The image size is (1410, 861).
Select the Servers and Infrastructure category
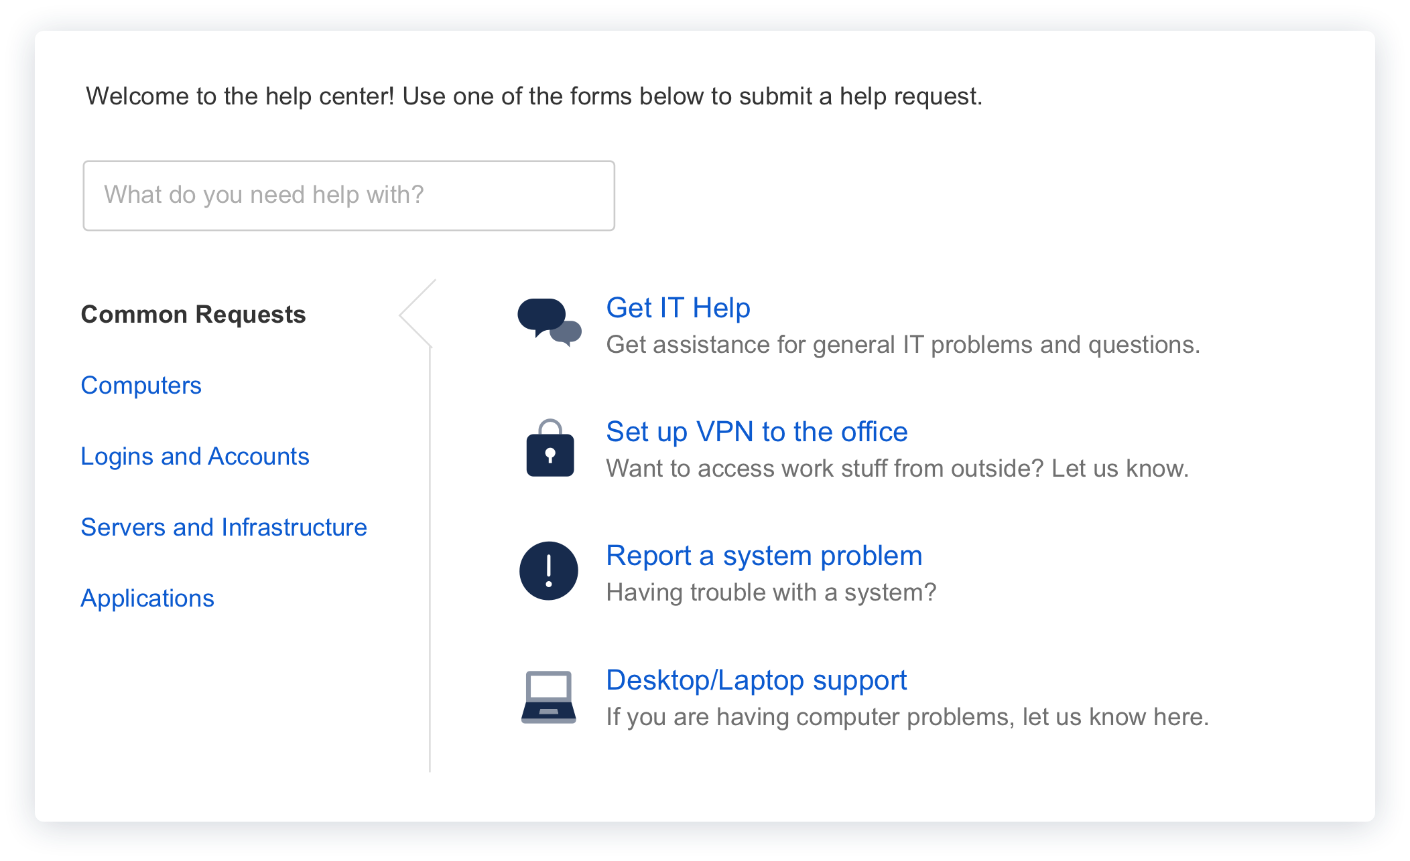[x=224, y=527]
